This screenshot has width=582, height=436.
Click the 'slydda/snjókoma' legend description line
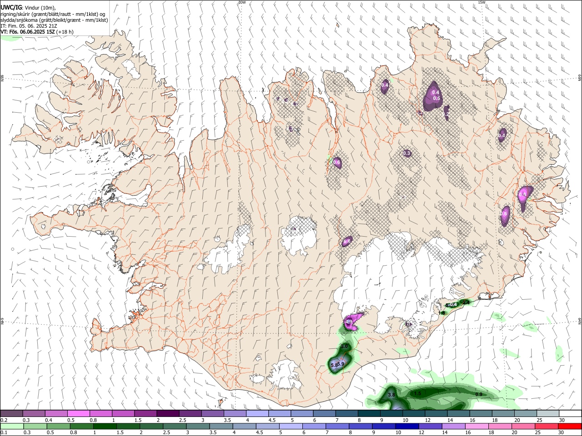[x=54, y=20]
